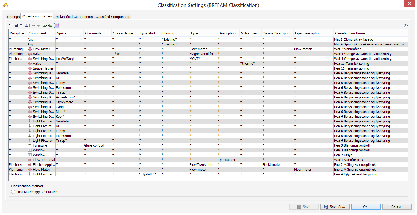Viewport: 417px width, 215px height.
Task: Click Flow Meter icon in Ene 2 row
Action: point(30,170)
